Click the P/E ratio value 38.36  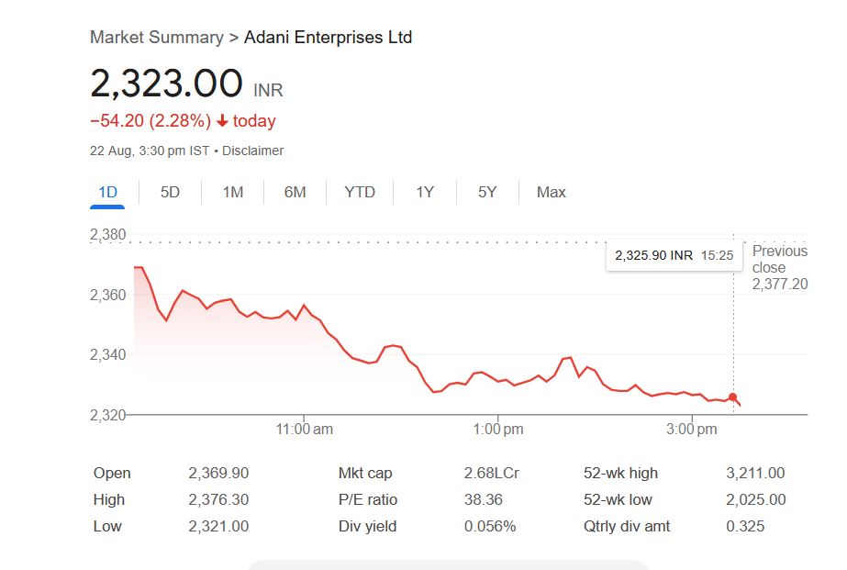point(483,499)
